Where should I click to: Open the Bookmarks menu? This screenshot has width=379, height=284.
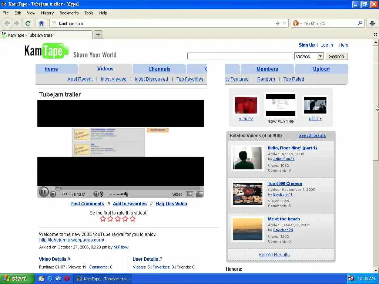[69, 13]
